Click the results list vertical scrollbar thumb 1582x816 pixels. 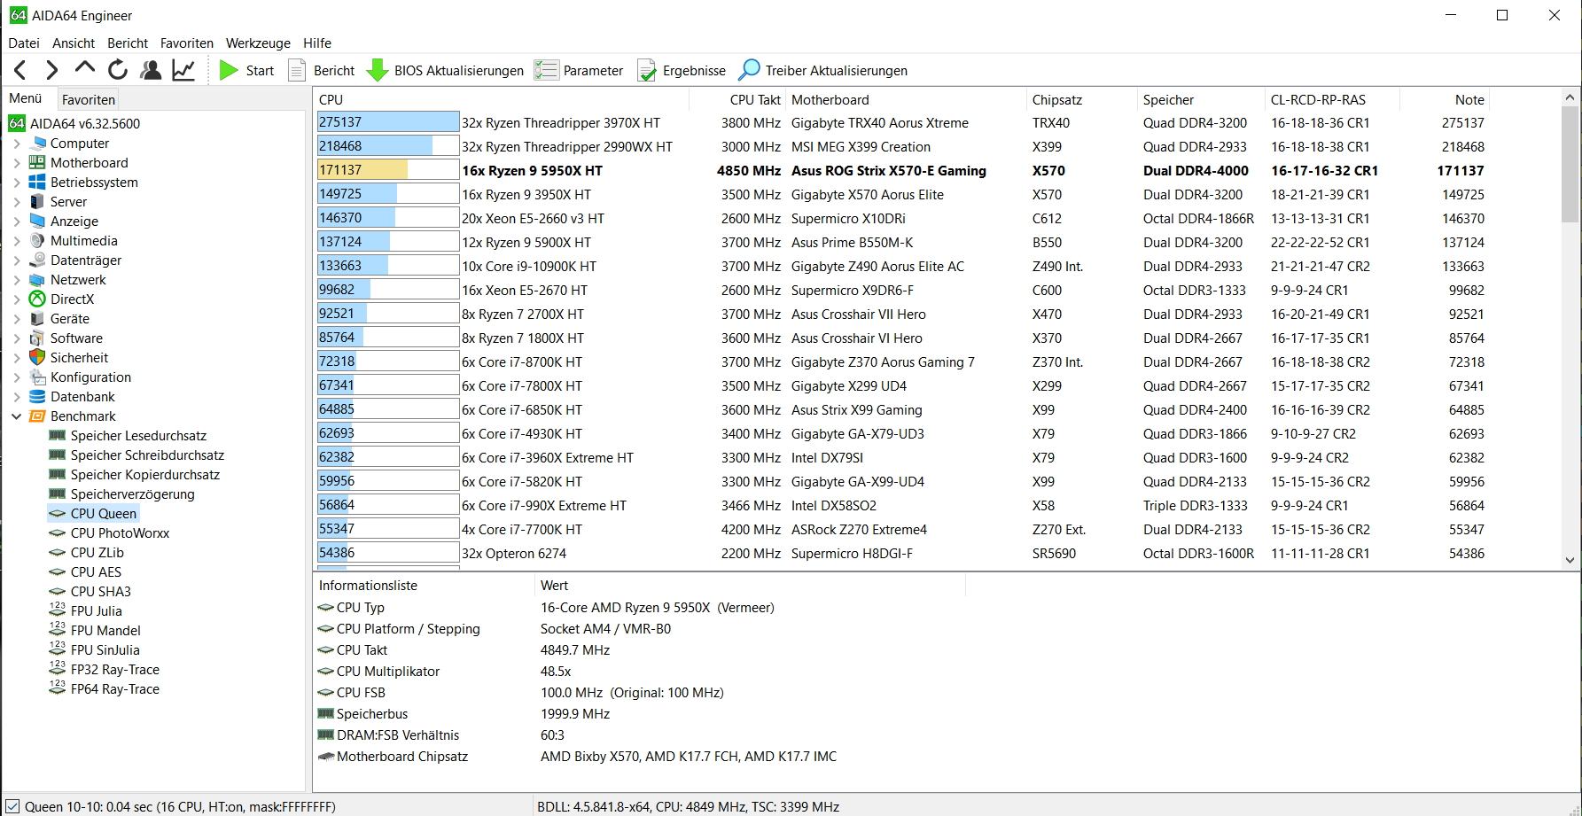point(1570,164)
